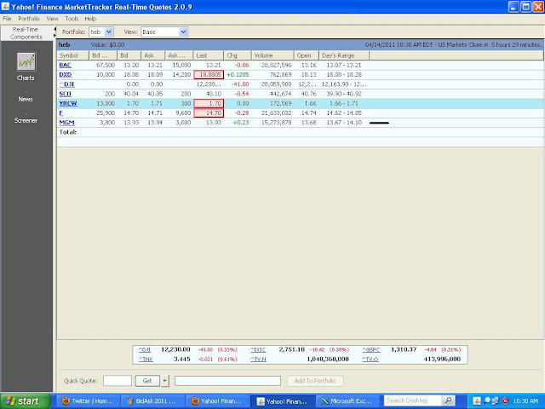545x409 pixels.
Task: Select the YRCW last price 1.70 cell
Action: pos(209,103)
